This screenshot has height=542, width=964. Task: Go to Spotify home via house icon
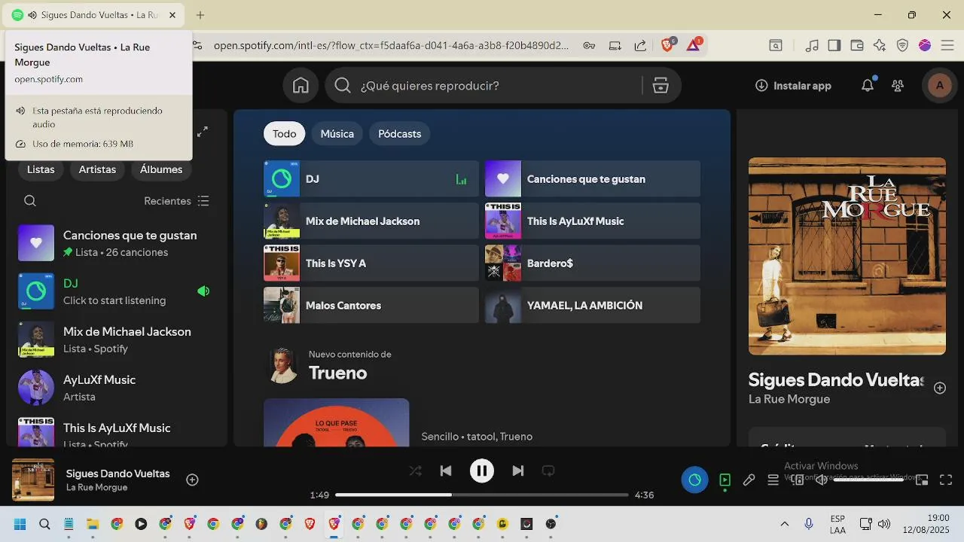tap(300, 86)
